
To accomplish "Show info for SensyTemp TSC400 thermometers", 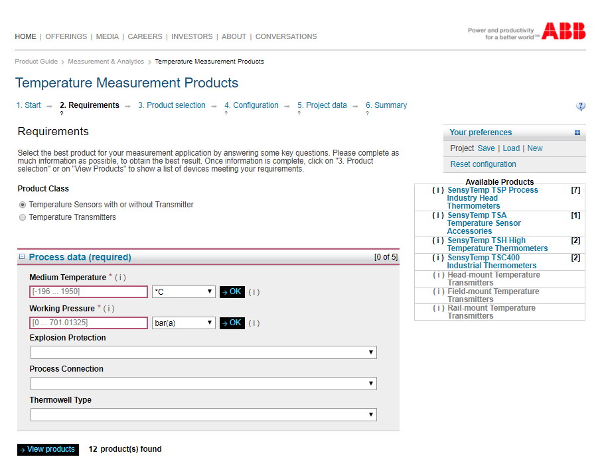I will point(438,258).
